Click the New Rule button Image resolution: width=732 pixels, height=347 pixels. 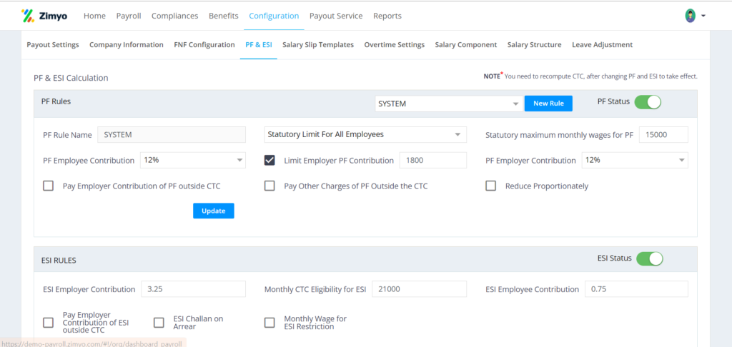[548, 104]
